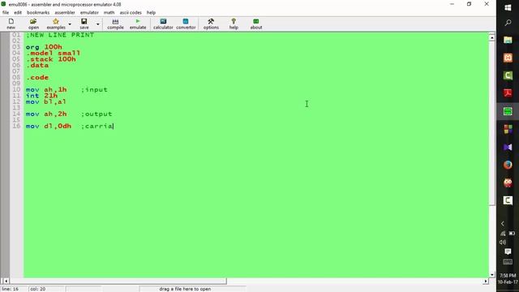
Task: Open the ascii codes menu
Action: click(131, 13)
